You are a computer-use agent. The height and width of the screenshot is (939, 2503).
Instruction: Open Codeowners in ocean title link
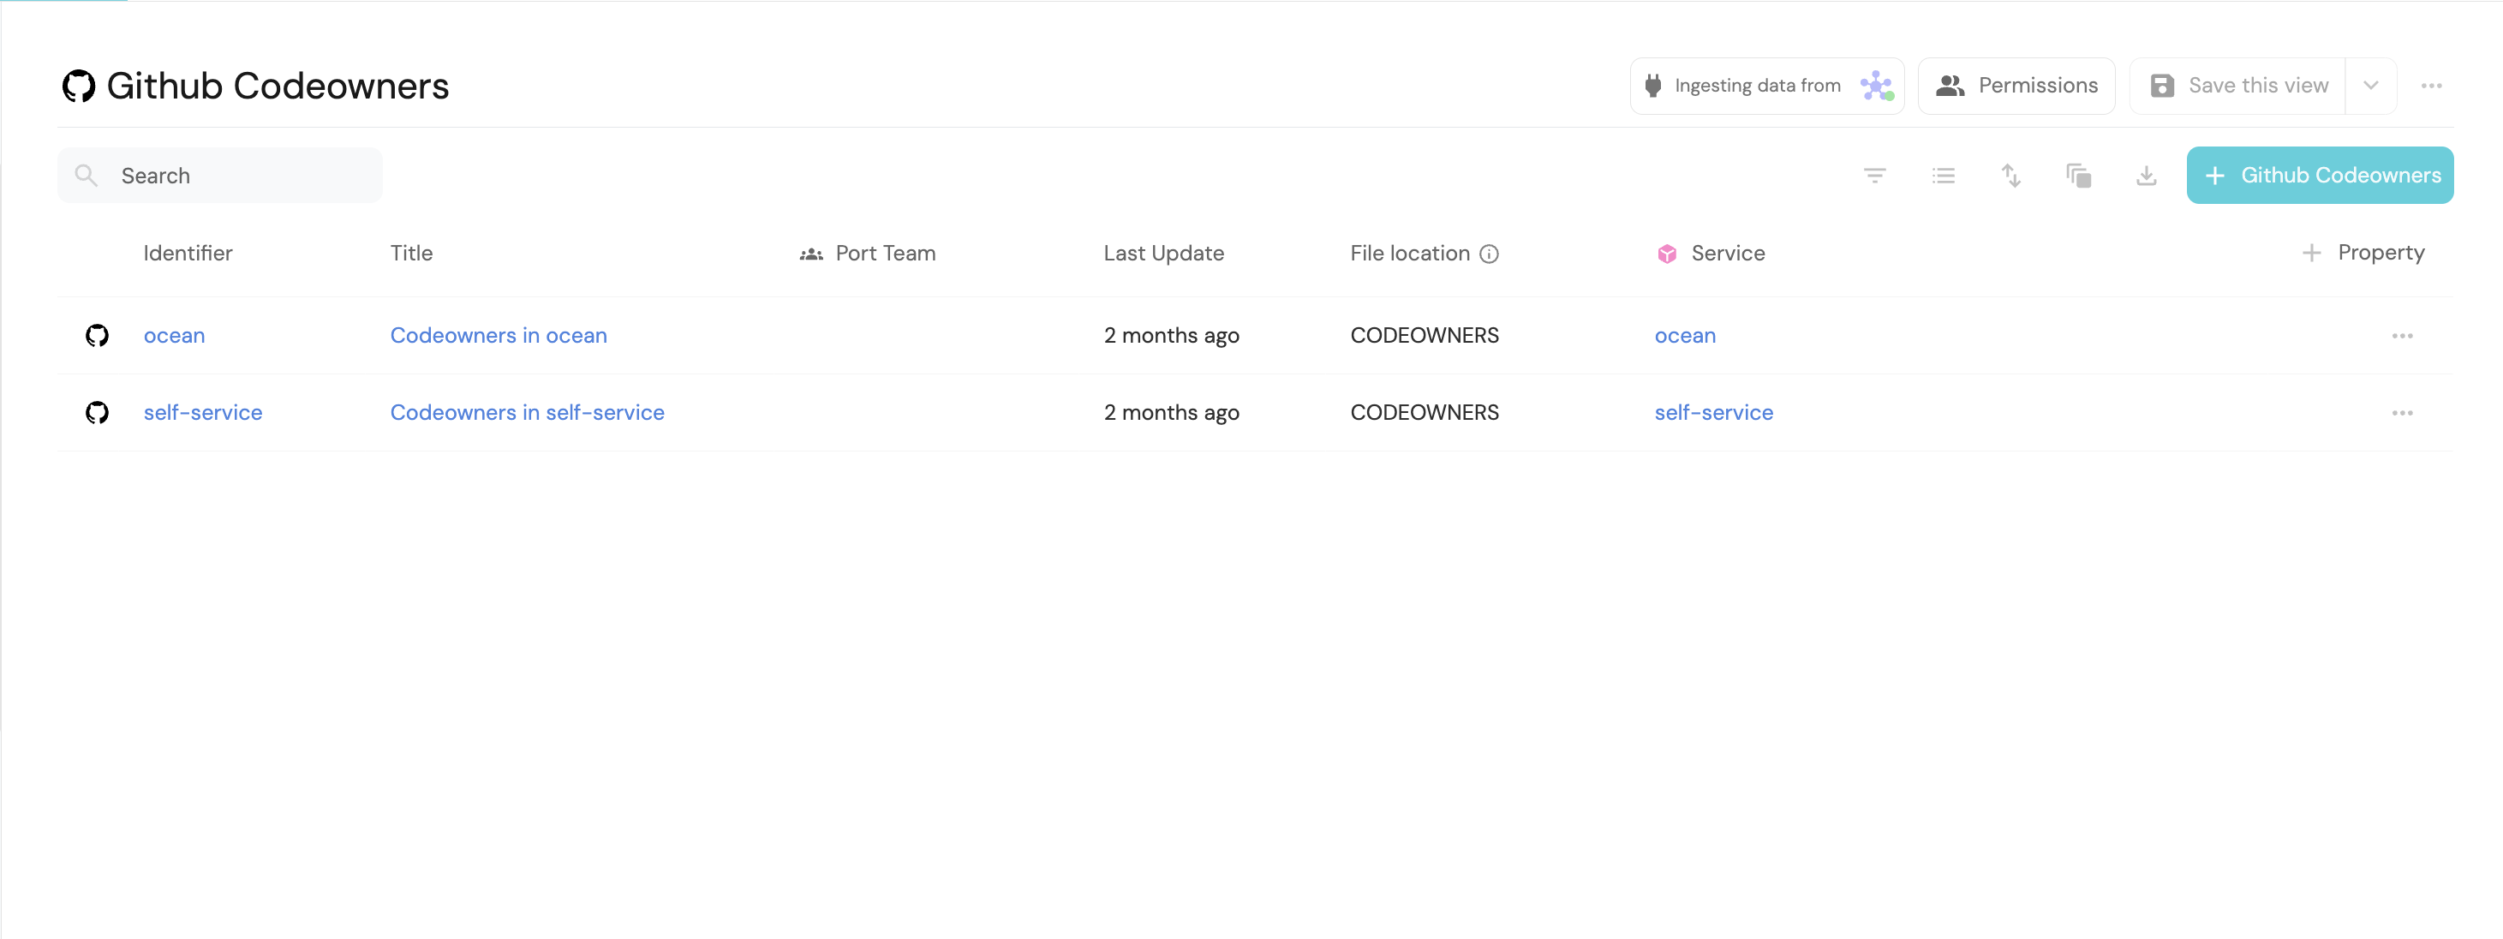click(x=499, y=335)
